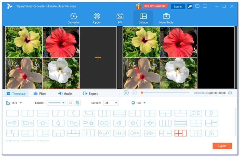This screenshot has height=157, width=240.
Task: Click the template list scrollbar
Action: click(x=236, y=122)
